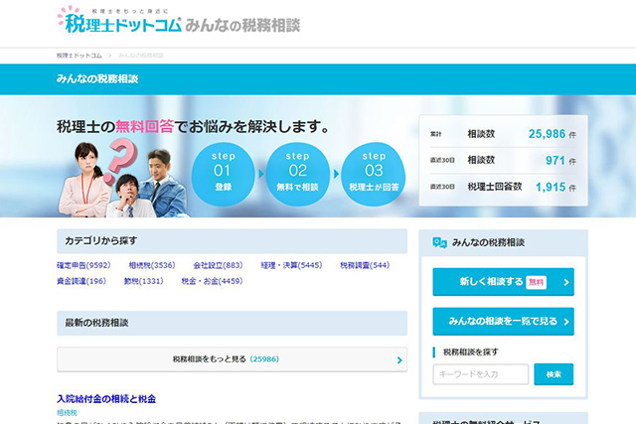Screen dimensions: 636x424
Task: Open the 税理士ドットコム breadcrumb link
Action: 79,56
